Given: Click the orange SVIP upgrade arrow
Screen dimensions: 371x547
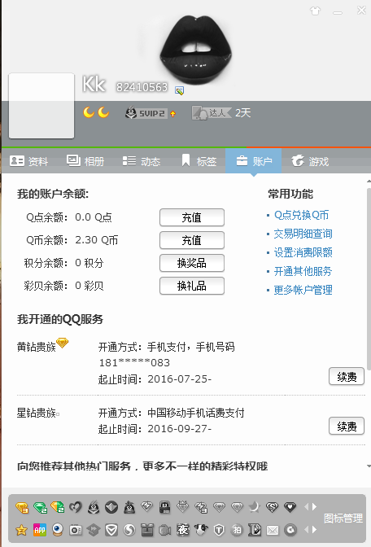Looking at the screenshot, I should (x=173, y=114).
